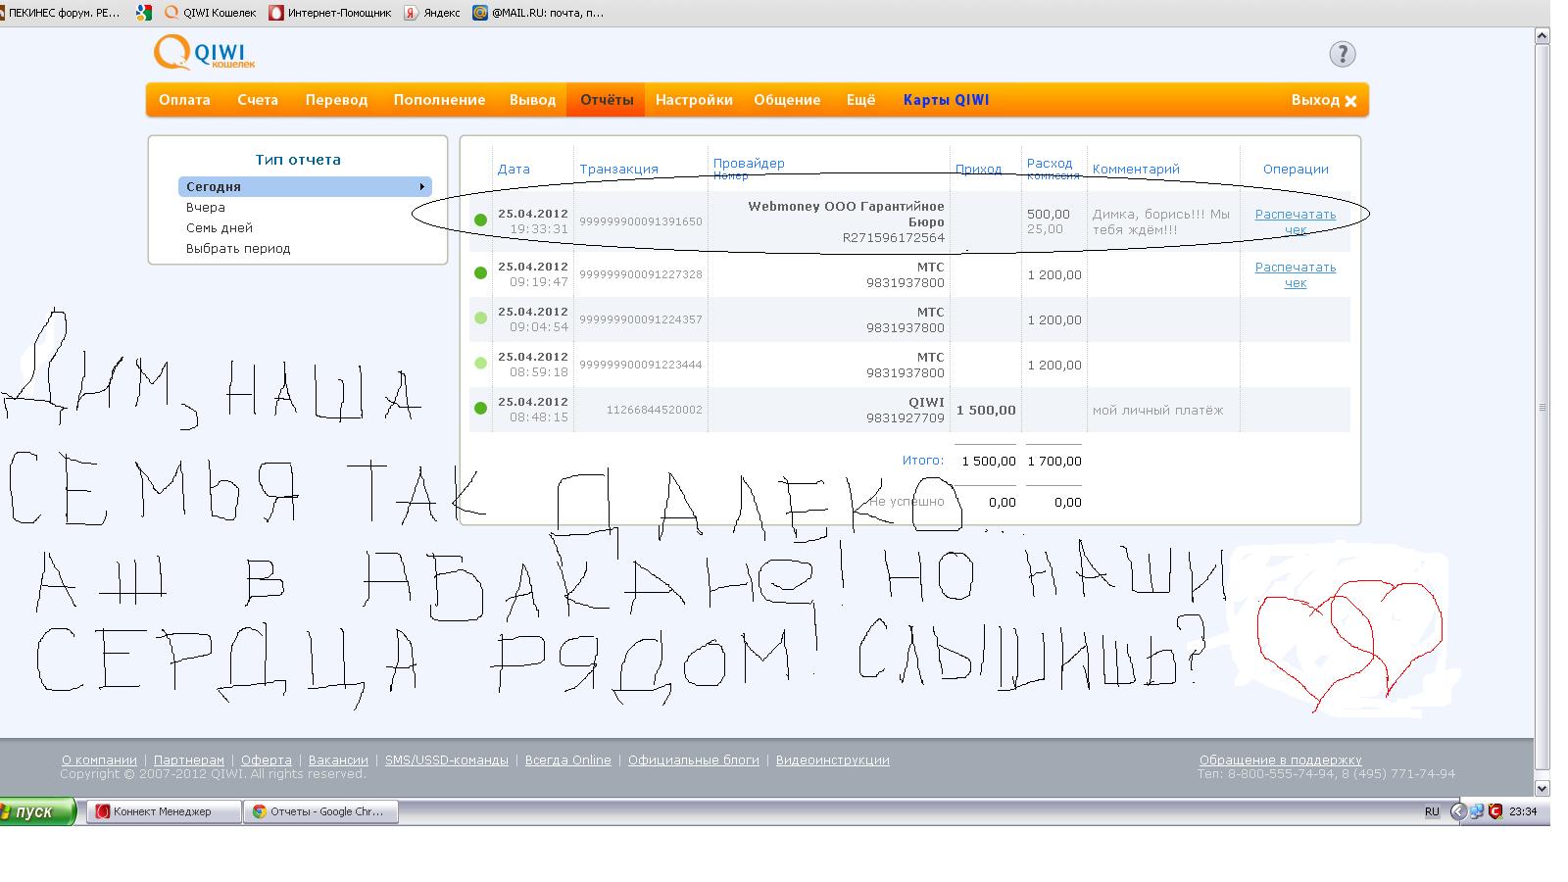Viewport: 1568px width, 882px height.
Task: Sort by the Транзакция column header
Action: (x=618, y=169)
